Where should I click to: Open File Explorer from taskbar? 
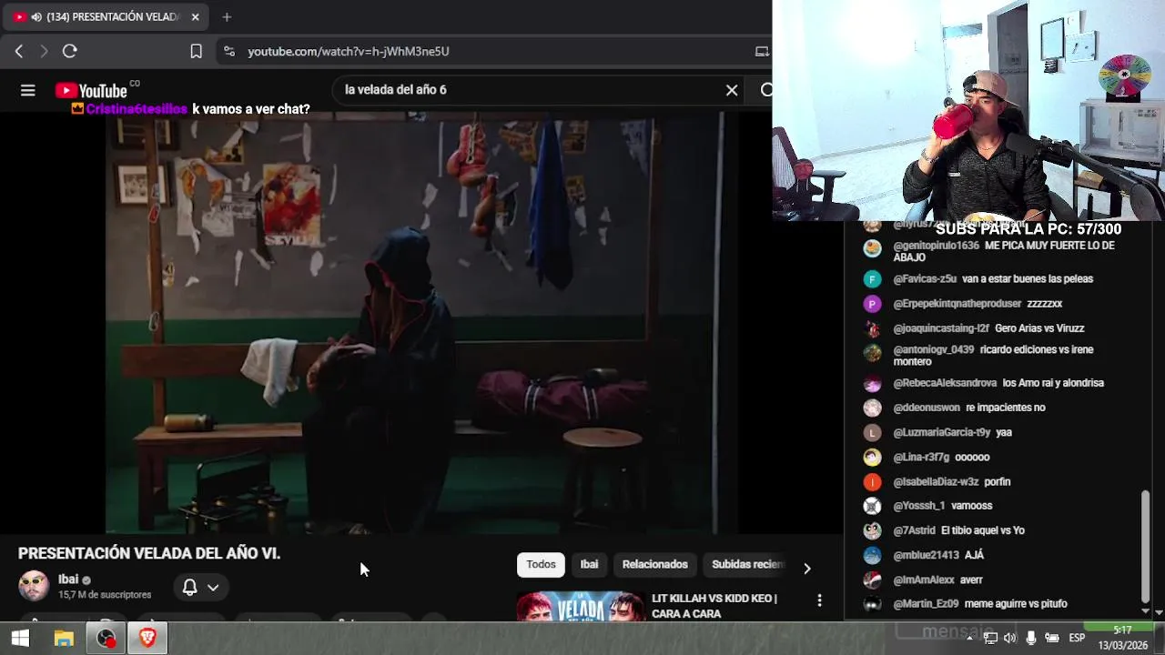click(x=64, y=639)
